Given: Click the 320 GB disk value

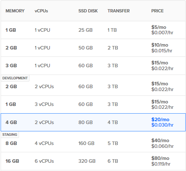Looking at the screenshot, I should [x=87, y=161].
